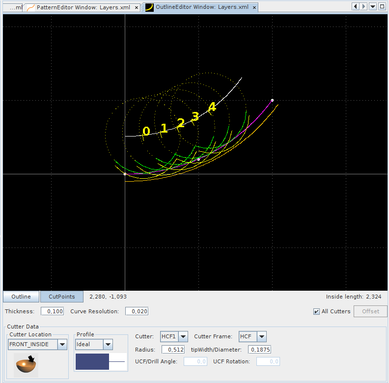
Task: Switch to Outline editing mode
Action: pos(21,297)
